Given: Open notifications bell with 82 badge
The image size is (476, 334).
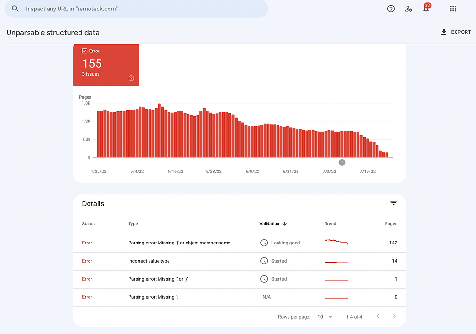Looking at the screenshot, I should [426, 8].
